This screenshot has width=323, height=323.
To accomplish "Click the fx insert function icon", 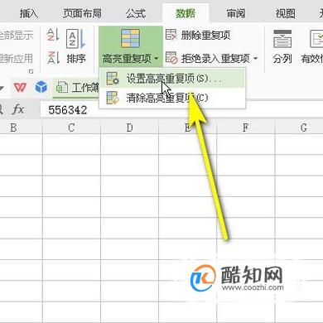I will click(18, 109).
